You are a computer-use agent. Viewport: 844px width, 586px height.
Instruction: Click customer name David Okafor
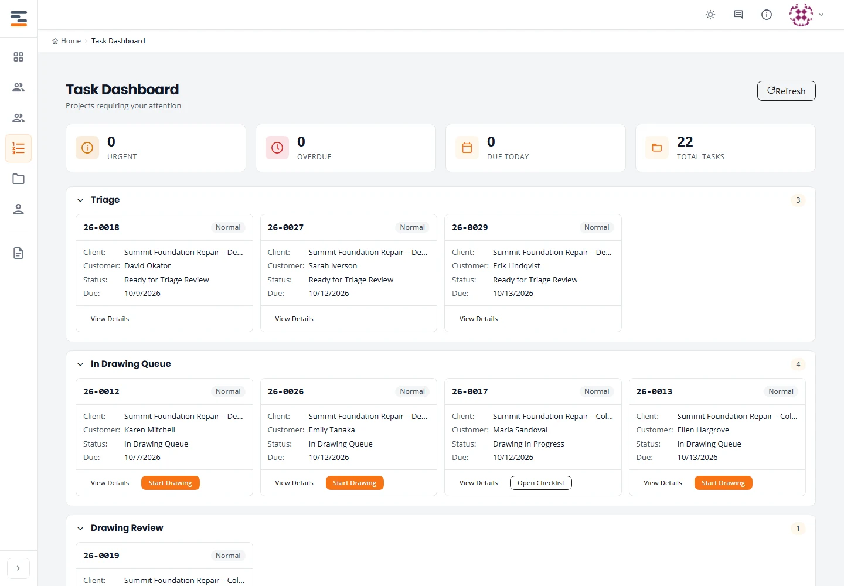click(x=148, y=265)
